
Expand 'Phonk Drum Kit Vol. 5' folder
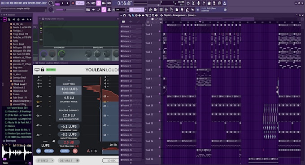(17, 130)
